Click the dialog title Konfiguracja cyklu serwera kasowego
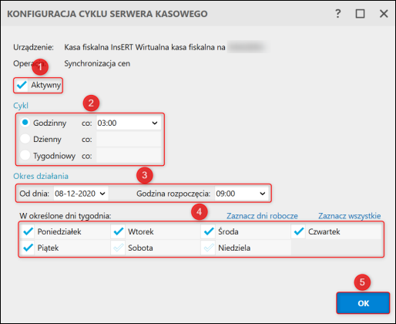The width and height of the screenshot is (396, 324). pyautogui.click(x=107, y=14)
